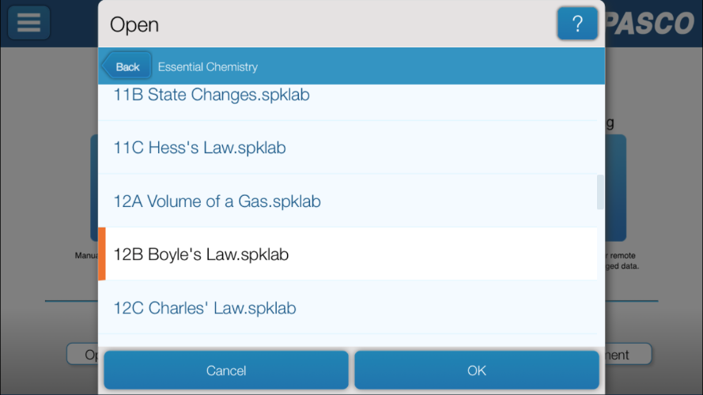Click the partially hidden remote logged data tile
The image size is (703, 395).
[615, 188]
